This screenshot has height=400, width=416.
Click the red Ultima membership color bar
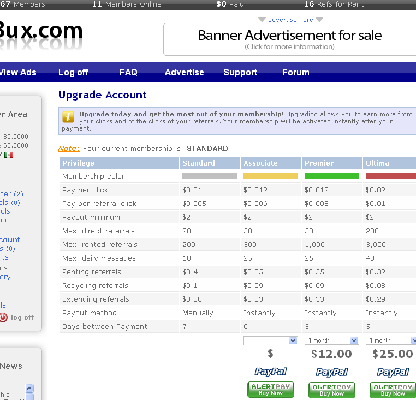click(x=391, y=176)
